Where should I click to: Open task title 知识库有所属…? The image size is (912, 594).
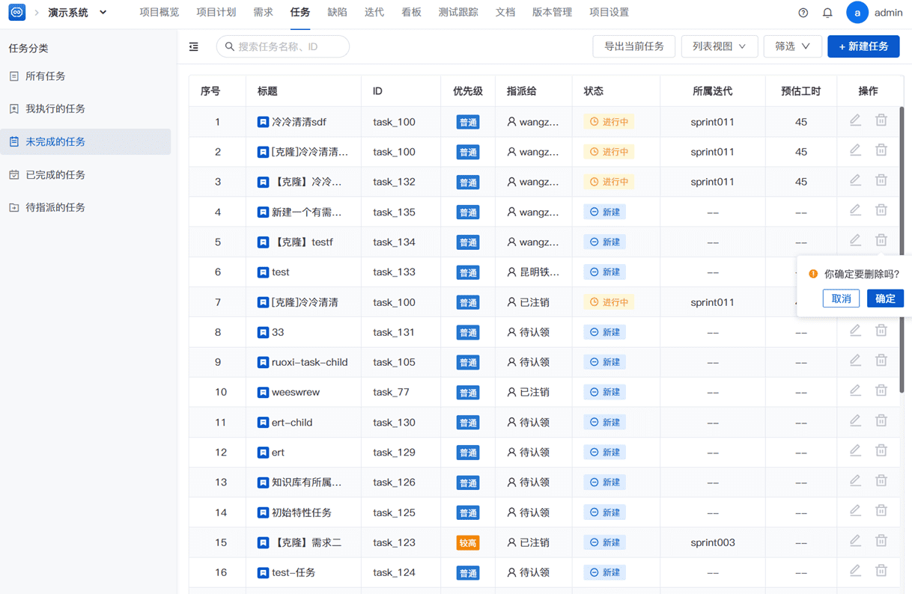[306, 483]
